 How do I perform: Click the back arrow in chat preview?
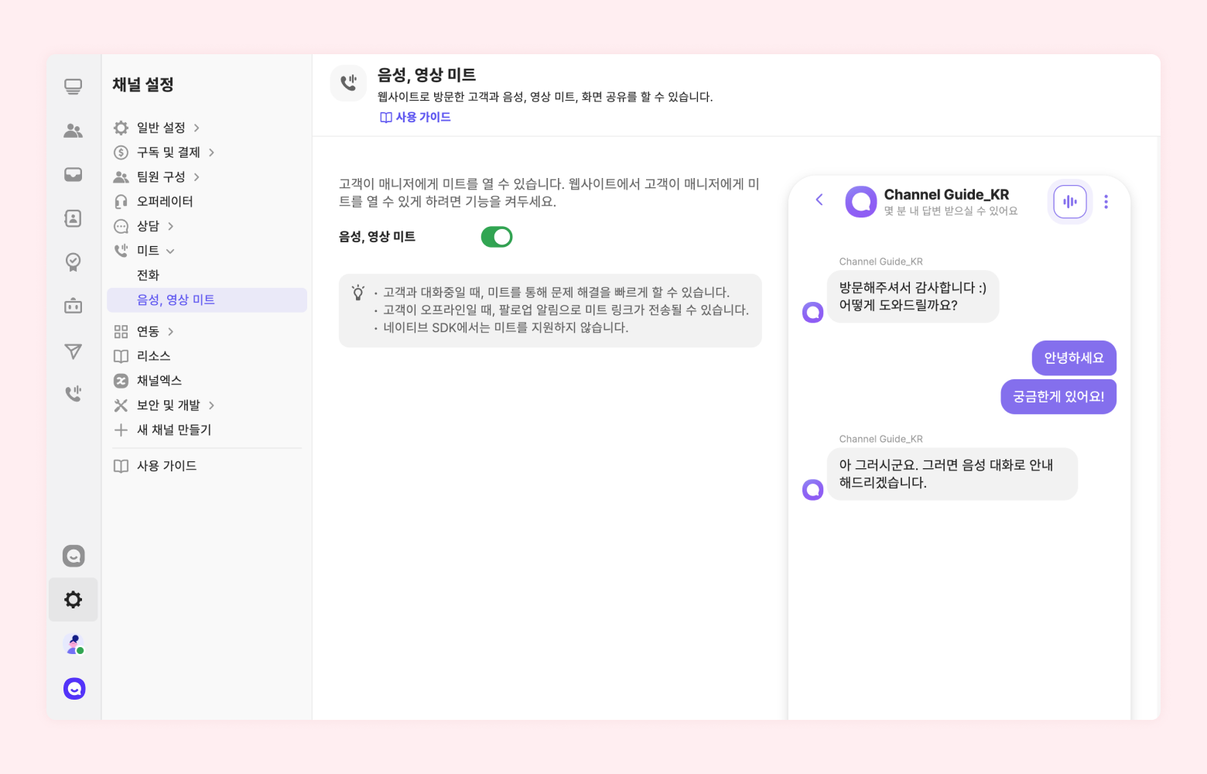pyautogui.click(x=819, y=200)
